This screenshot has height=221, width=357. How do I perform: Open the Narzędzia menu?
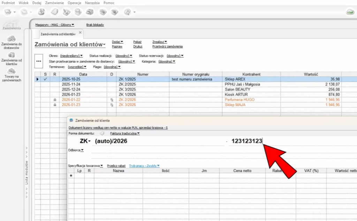92,2
